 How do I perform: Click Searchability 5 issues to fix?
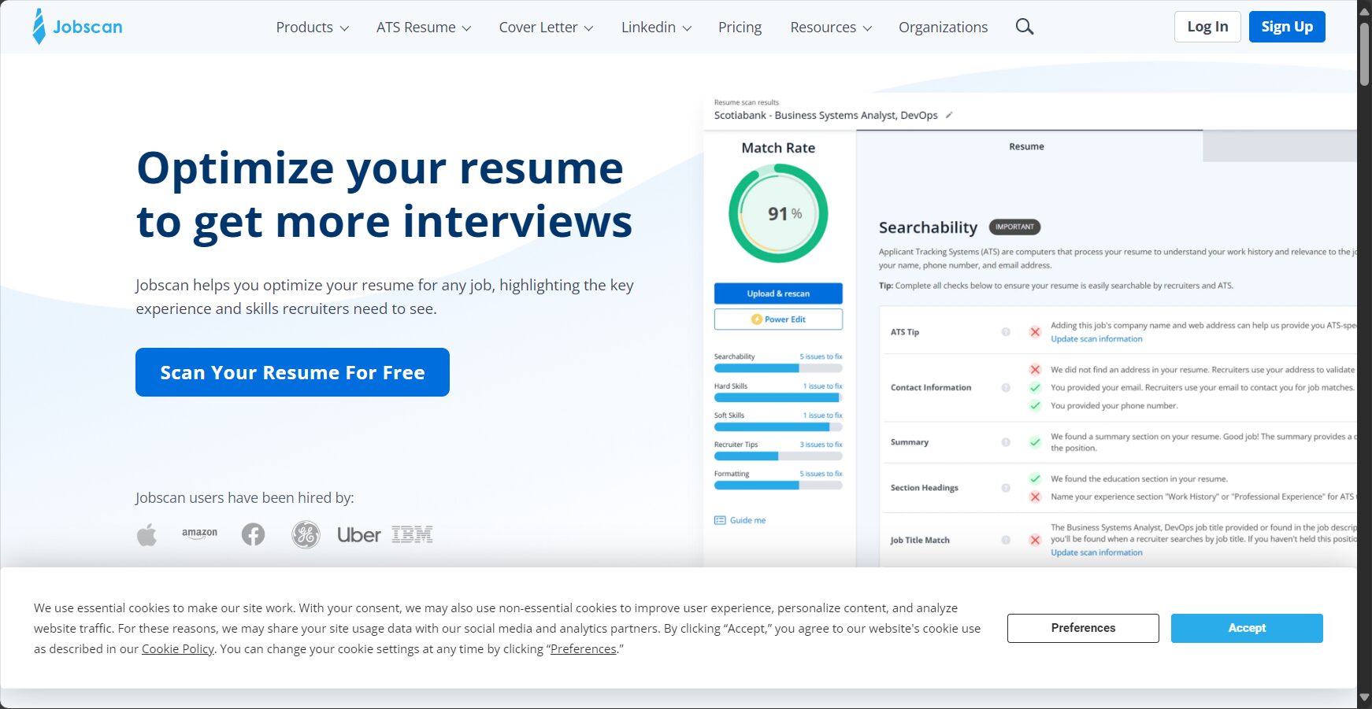[821, 356]
